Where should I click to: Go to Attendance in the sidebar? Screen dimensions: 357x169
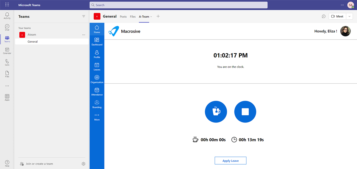pos(97,91)
